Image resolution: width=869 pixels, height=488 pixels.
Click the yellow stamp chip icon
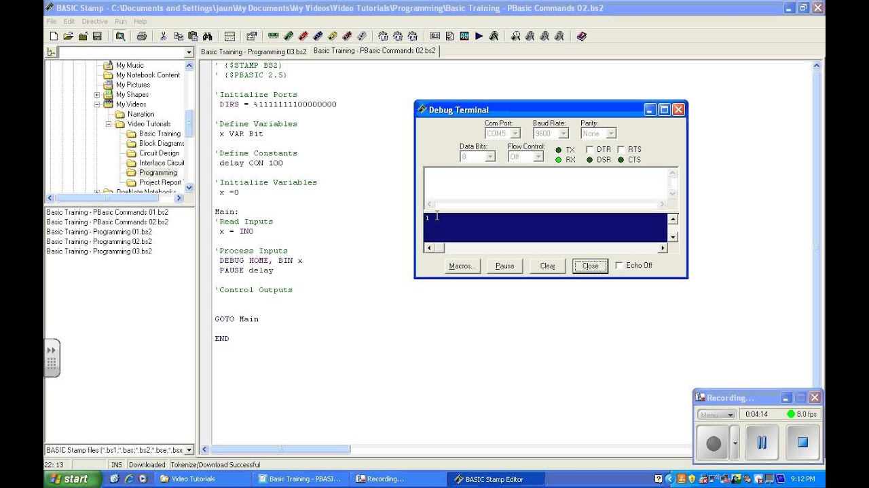pyautogui.click(x=332, y=37)
